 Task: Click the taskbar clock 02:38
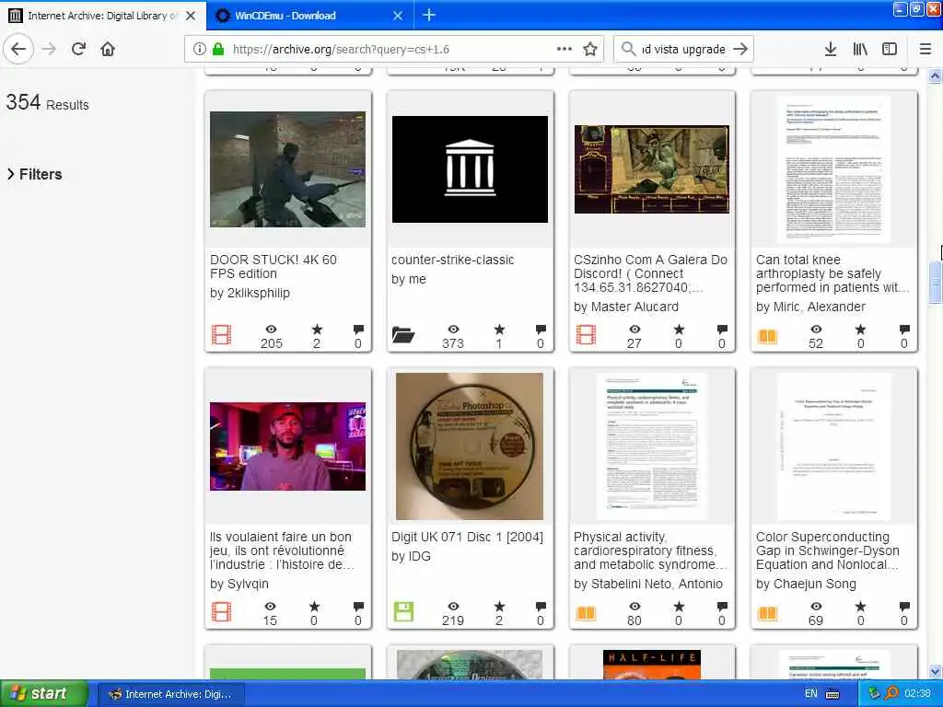click(x=917, y=694)
